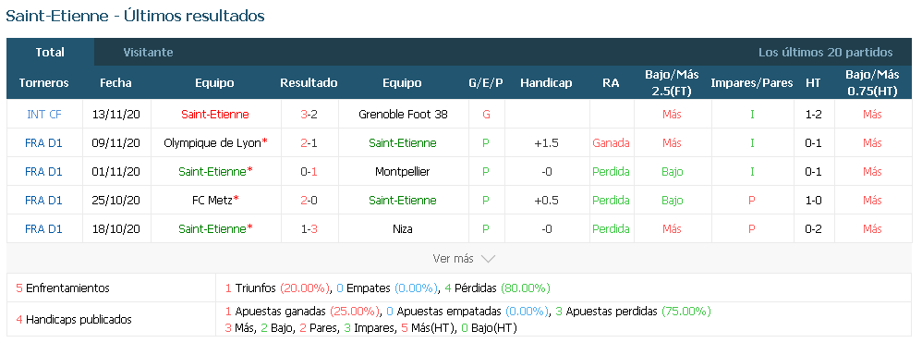Click the Impares/Pares column header
Image resolution: width=922 pixels, height=343 pixels.
point(751,83)
